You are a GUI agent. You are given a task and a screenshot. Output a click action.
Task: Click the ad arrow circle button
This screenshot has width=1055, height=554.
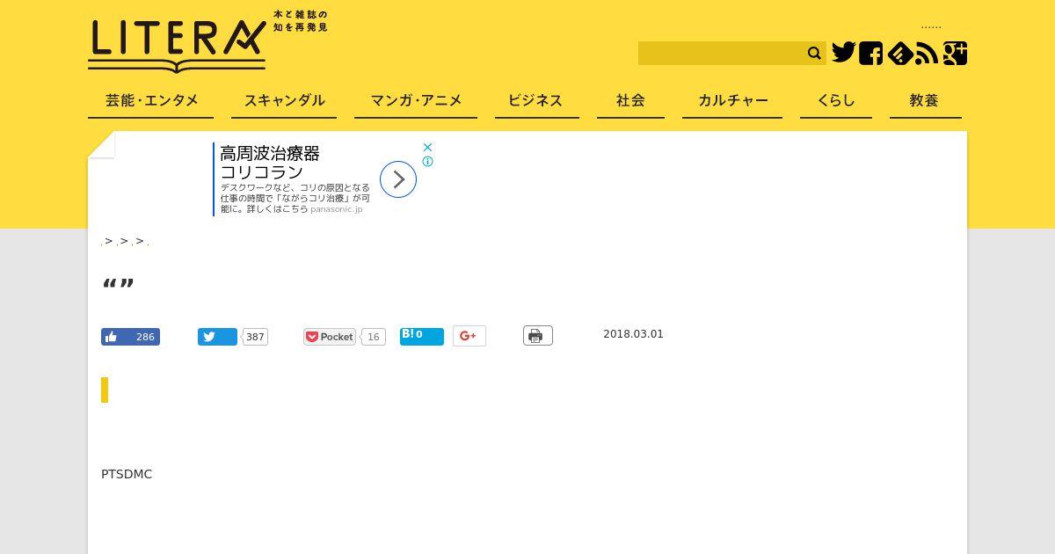pos(398,179)
